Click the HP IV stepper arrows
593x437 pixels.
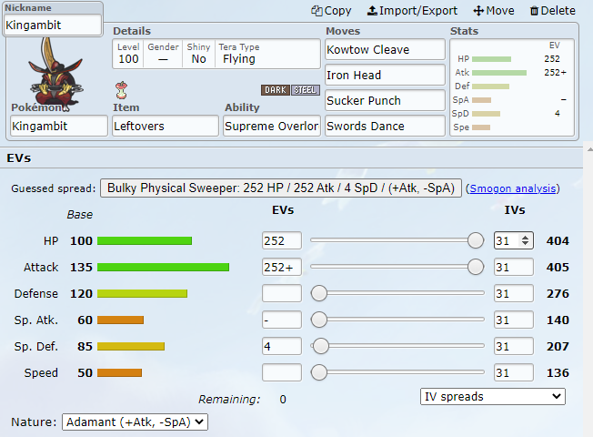[525, 240]
